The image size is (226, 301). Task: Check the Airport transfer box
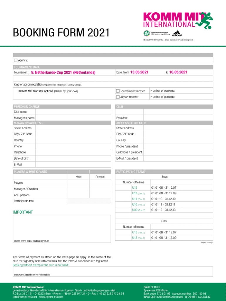(x=118, y=97)
